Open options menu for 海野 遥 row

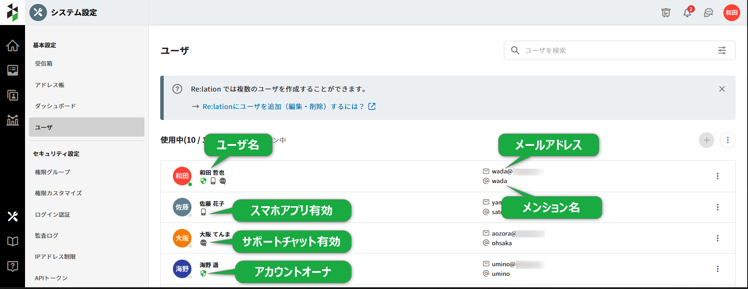(718, 269)
